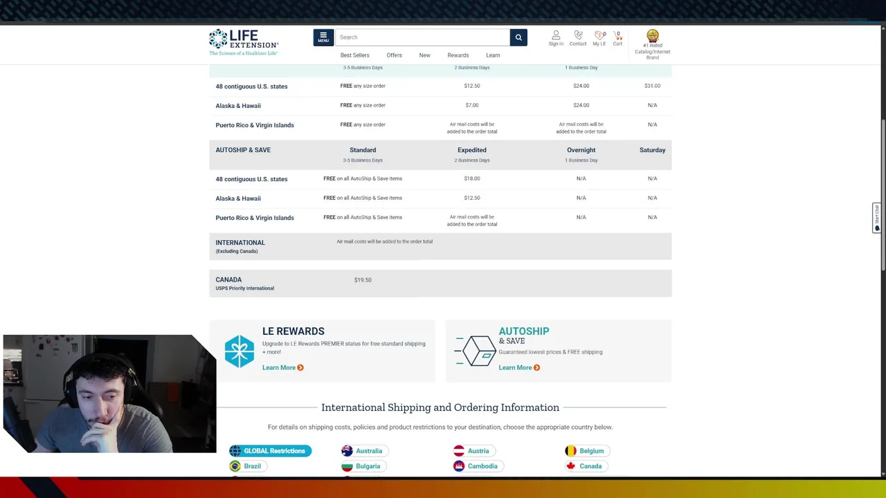886x498 pixels.
Task: Go to Life Extension logo home
Action: (x=244, y=42)
